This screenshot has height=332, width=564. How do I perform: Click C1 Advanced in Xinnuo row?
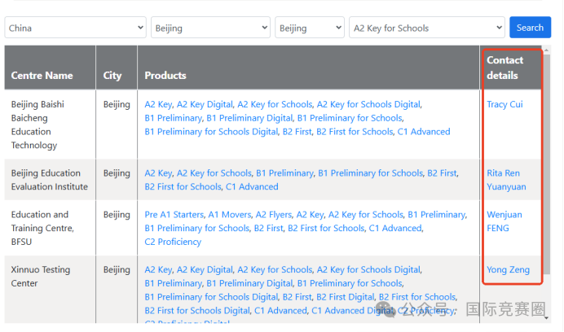tap(280, 311)
